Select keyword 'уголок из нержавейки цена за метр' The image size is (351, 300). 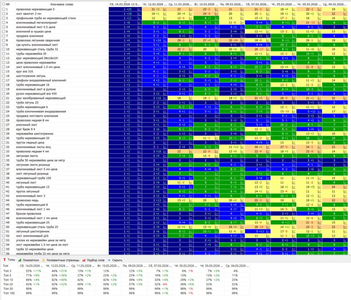pyautogui.click(x=41, y=240)
